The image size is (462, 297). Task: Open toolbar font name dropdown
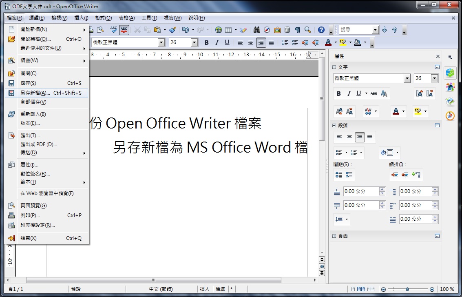[161, 42]
